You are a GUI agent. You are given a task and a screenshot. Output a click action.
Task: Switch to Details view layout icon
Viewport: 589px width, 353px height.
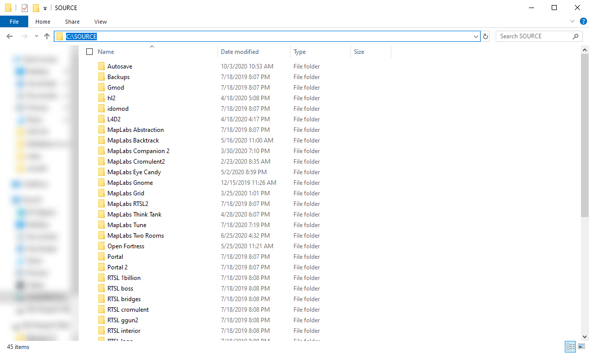[x=570, y=346]
